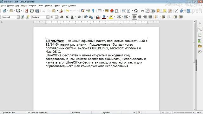203x114 pixels.
Task: Open the Таблица menu
Action: pos(49,6)
